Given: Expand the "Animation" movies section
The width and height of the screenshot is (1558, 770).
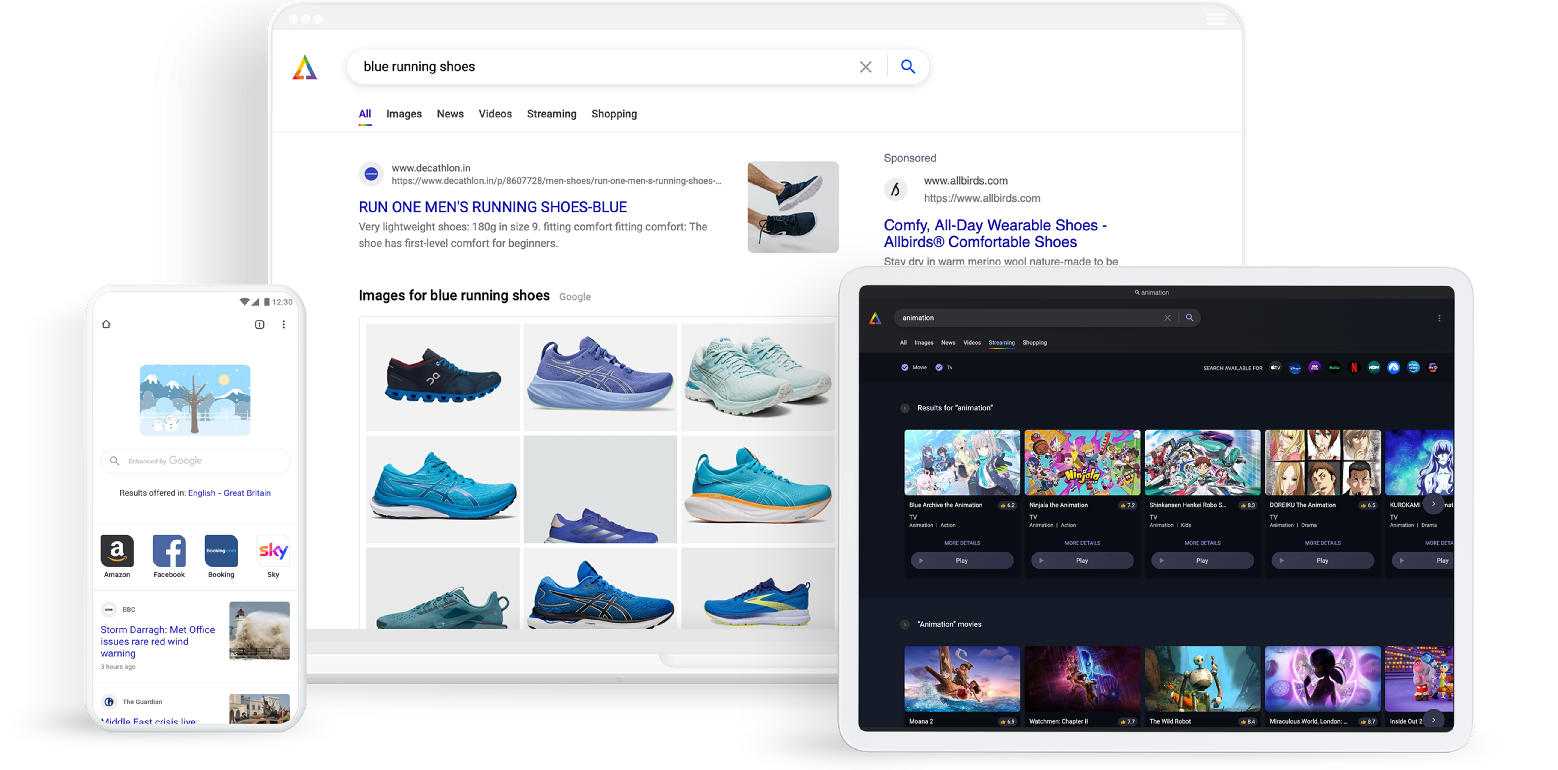Looking at the screenshot, I should click(905, 624).
